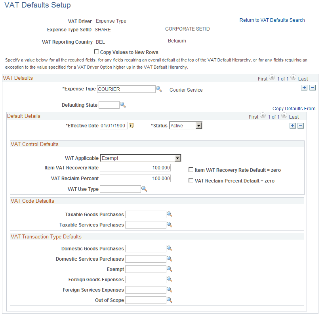Click the VAT Use Type lookup icon

(144, 189)
